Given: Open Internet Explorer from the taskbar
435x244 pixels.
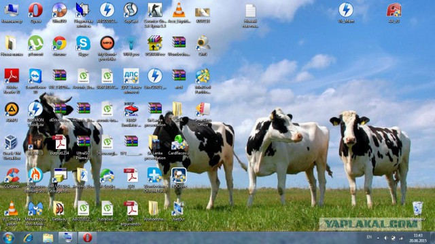Looking at the screenshot, I should pyautogui.click(x=29, y=238).
